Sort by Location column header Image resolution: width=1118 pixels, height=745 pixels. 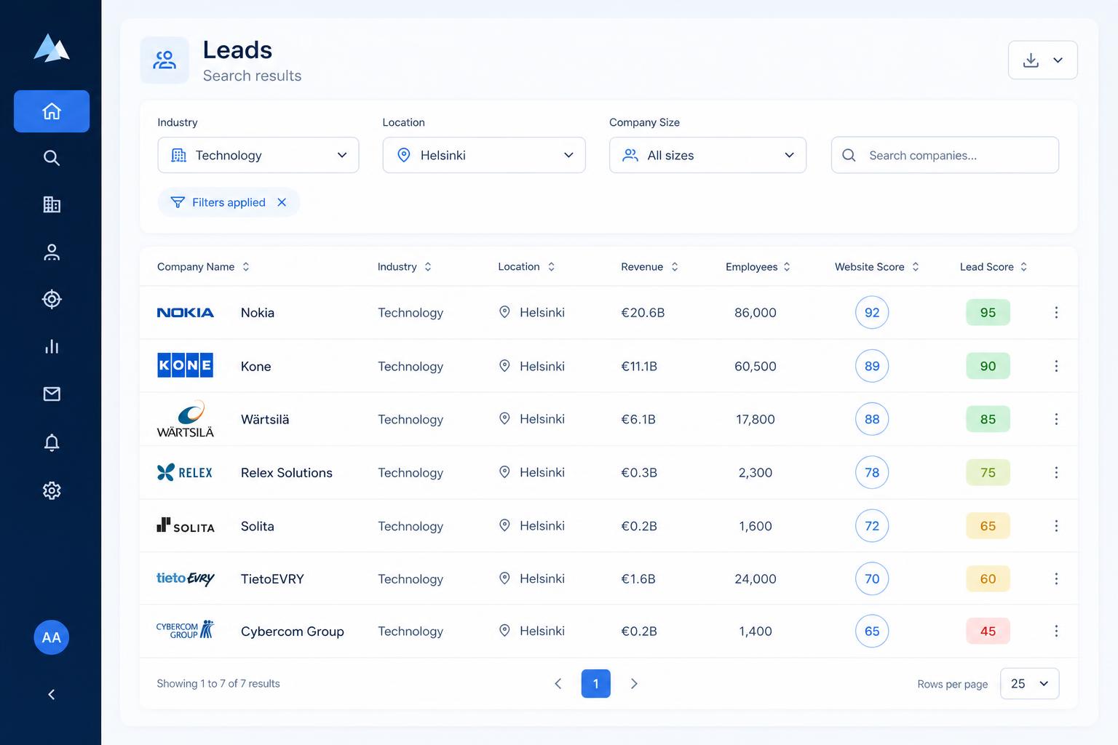pos(526,267)
